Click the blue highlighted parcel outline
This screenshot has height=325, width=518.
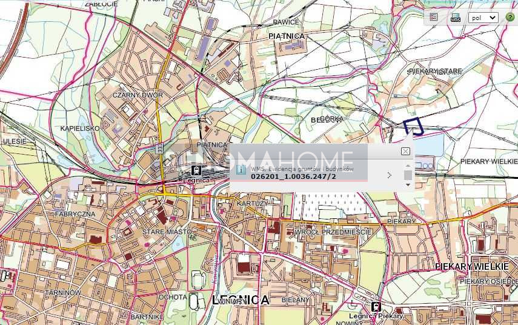click(414, 126)
